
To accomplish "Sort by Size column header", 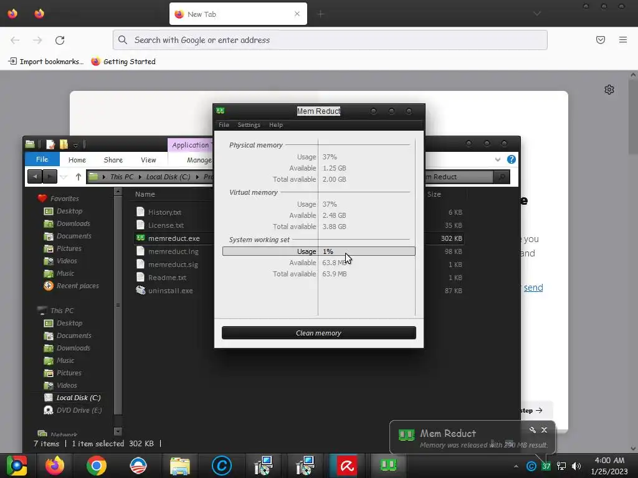I will (x=434, y=194).
